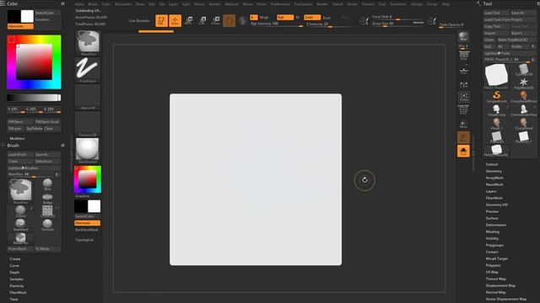Expand the Subtool sub-palette
Viewport: 540px width, 303px height.
click(491, 164)
